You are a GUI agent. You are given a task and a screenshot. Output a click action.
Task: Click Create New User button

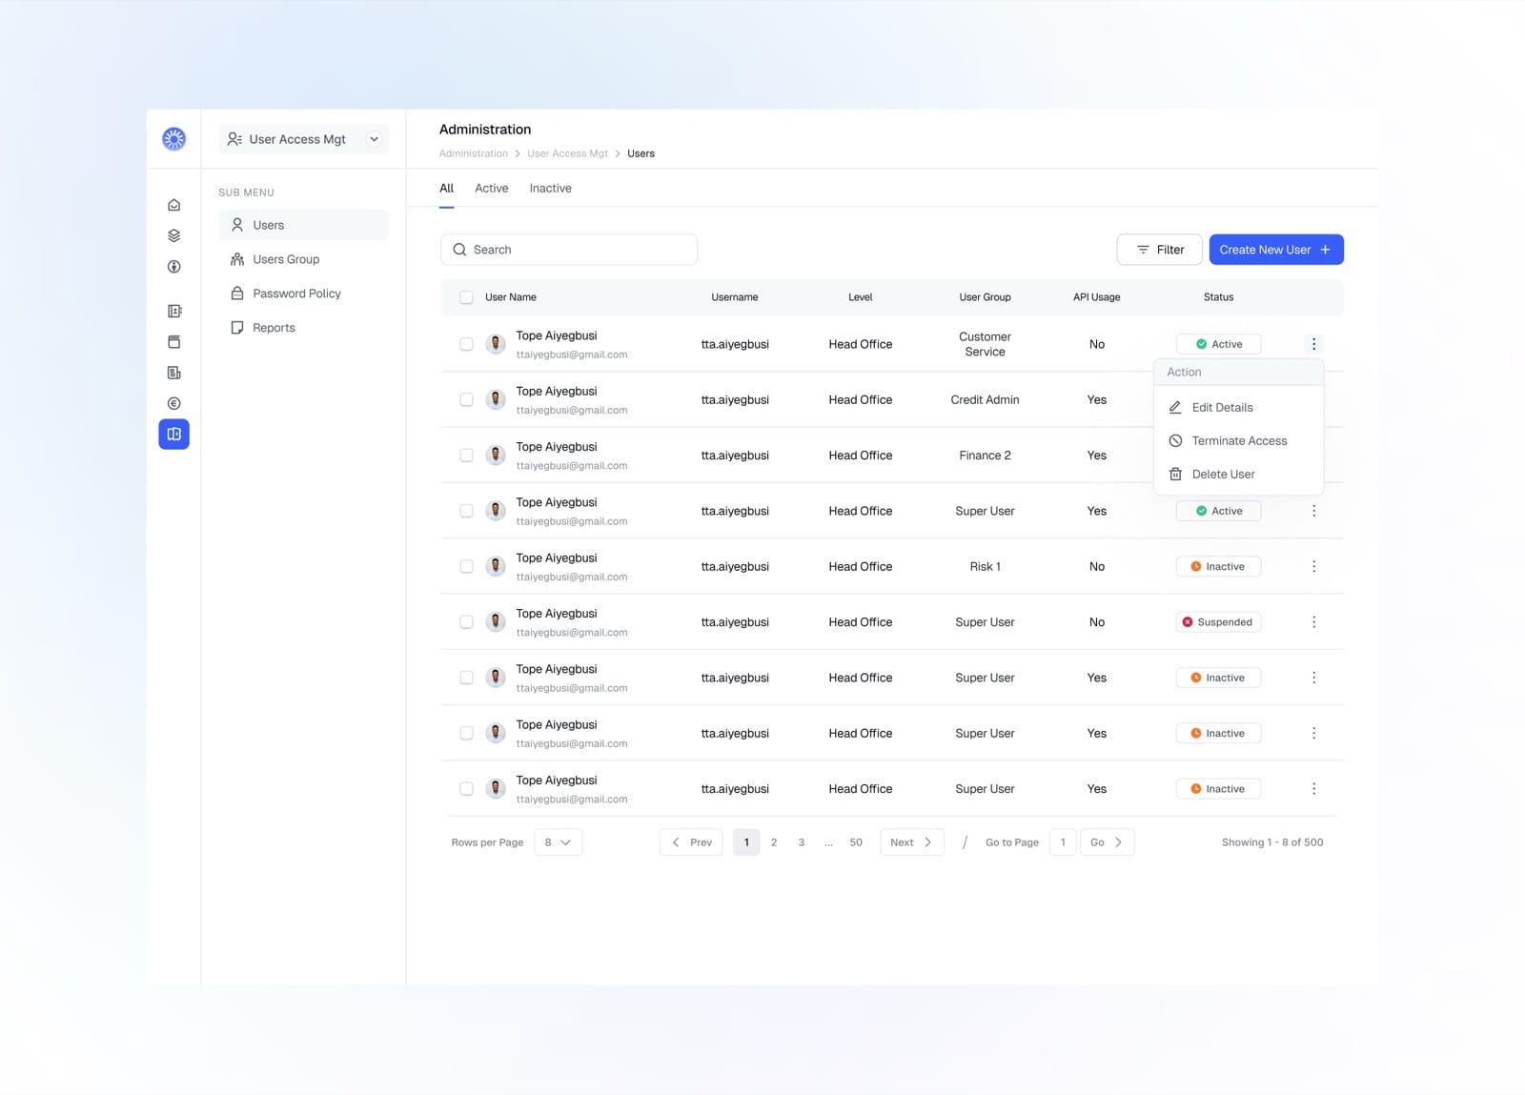click(x=1275, y=250)
